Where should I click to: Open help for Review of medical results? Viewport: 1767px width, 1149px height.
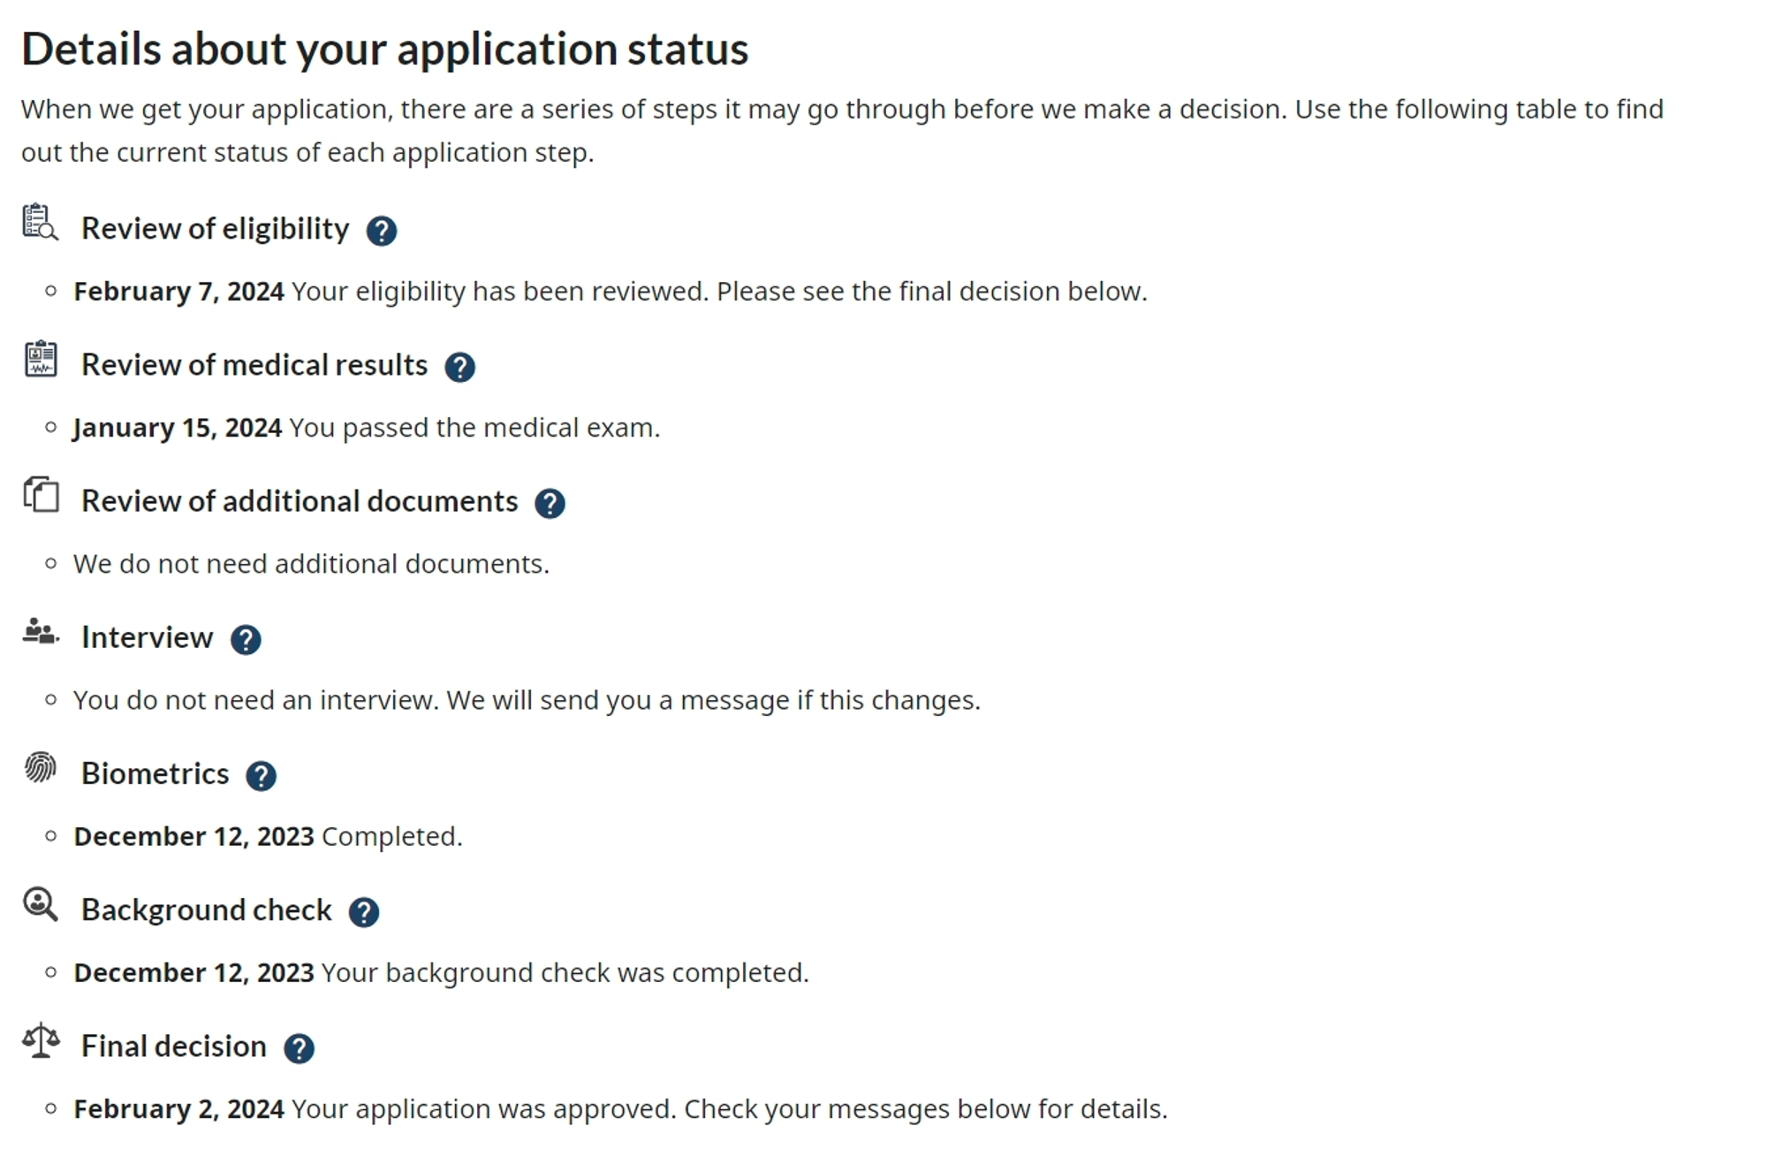pos(459,367)
